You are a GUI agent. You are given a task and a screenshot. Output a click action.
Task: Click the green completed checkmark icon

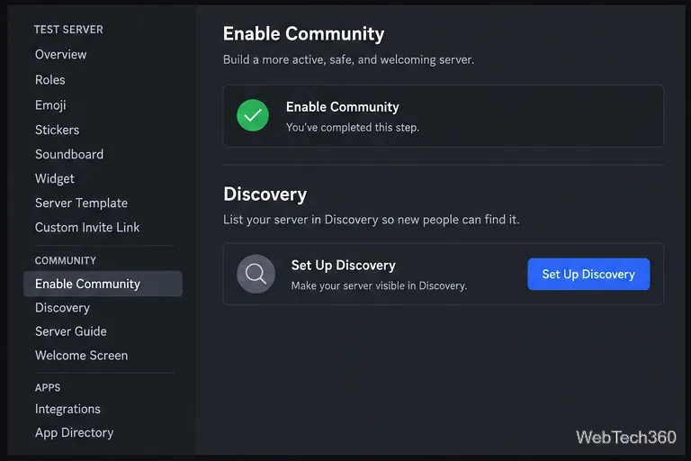point(253,115)
